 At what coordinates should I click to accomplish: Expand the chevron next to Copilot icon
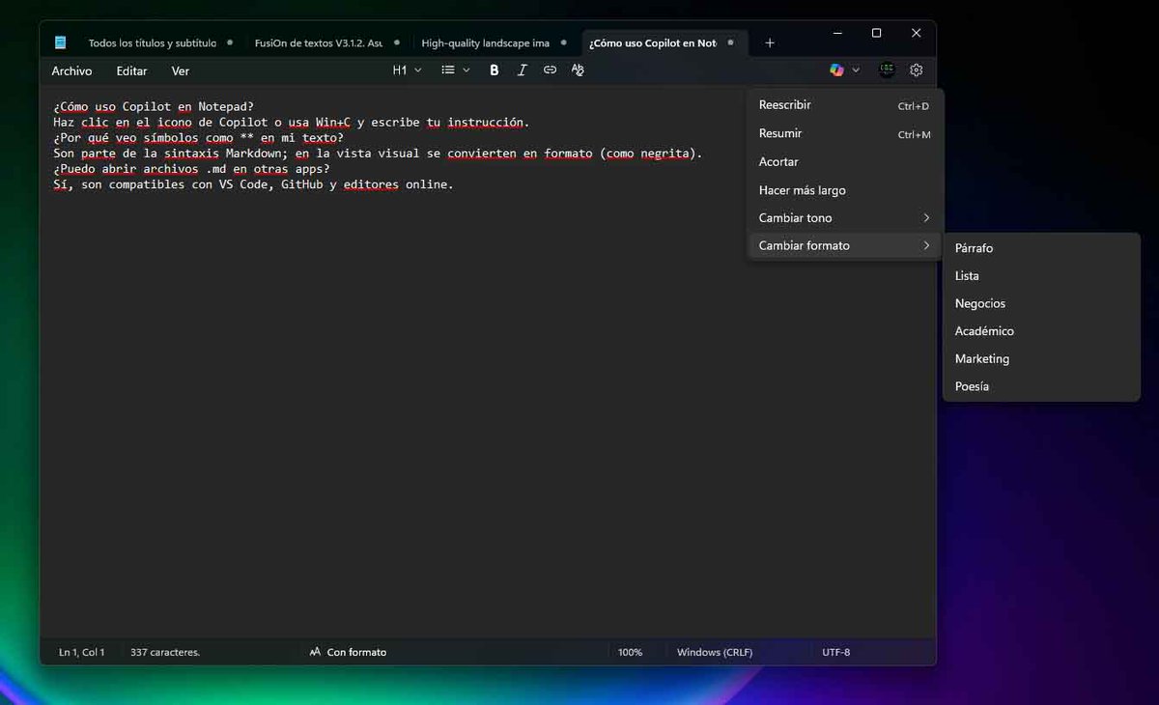coord(856,70)
